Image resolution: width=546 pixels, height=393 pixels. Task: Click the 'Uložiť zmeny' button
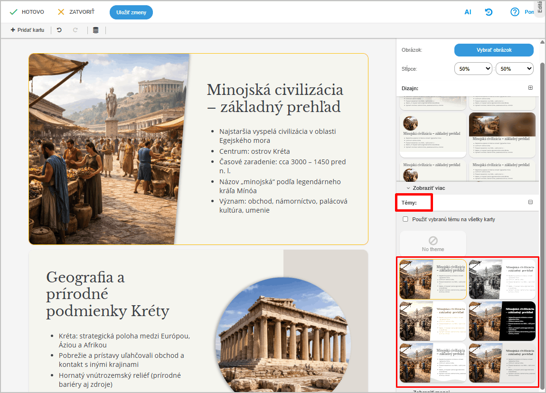(x=131, y=12)
